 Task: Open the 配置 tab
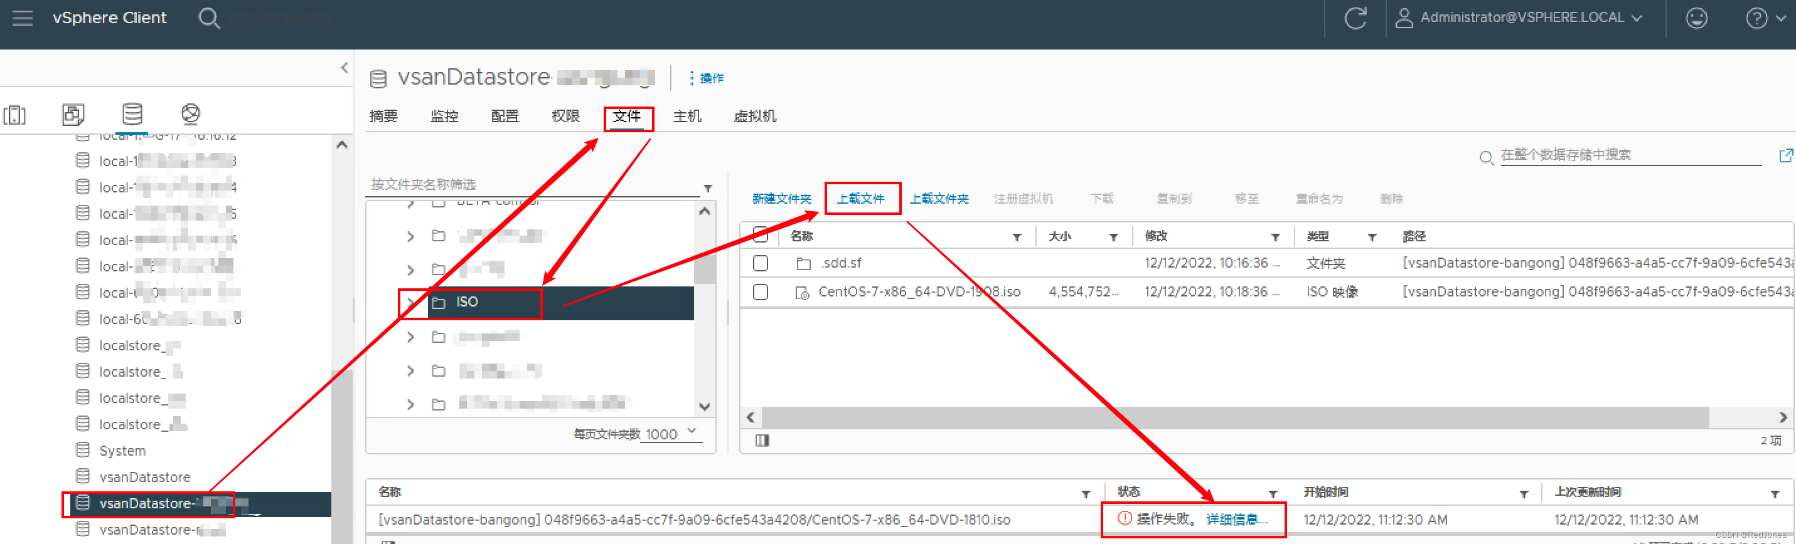505,117
